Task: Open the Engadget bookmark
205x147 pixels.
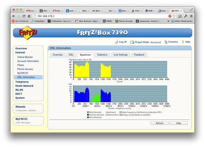Action: [x=38, y=21]
